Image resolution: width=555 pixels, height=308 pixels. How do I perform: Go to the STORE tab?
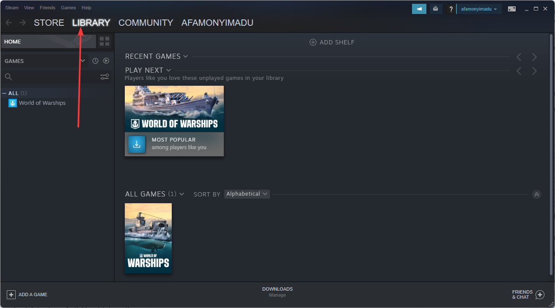point(49,23)
